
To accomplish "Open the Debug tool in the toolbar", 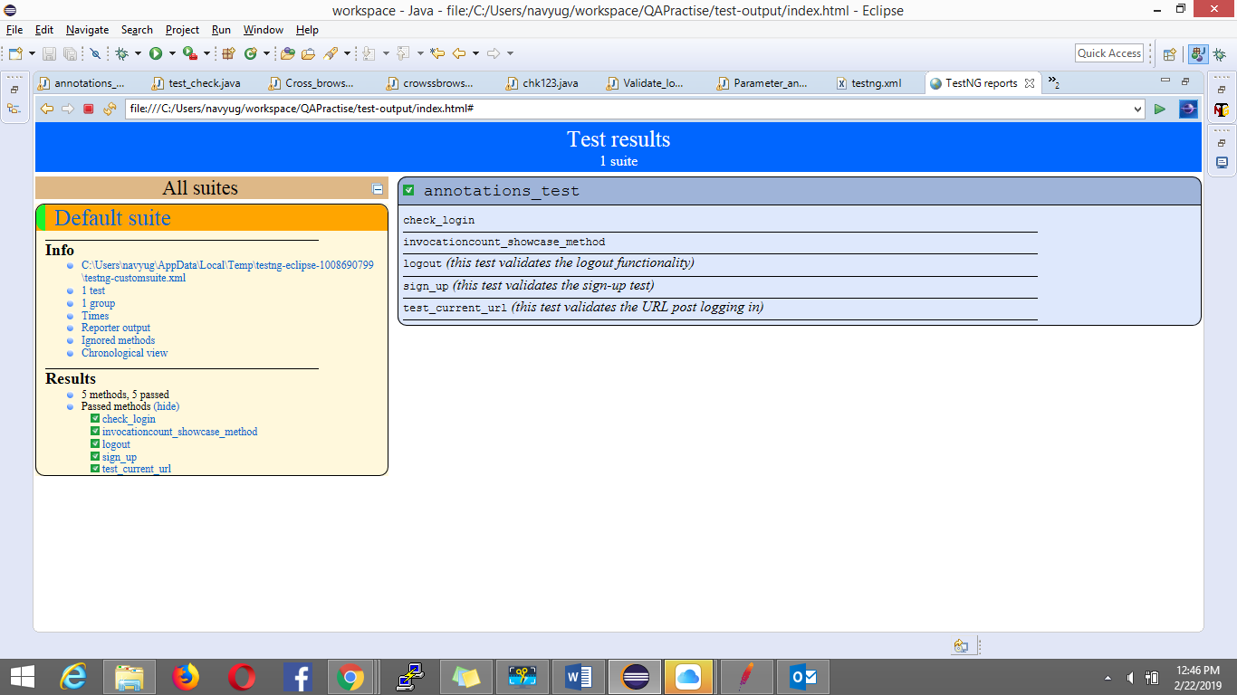I will (122, 53).
